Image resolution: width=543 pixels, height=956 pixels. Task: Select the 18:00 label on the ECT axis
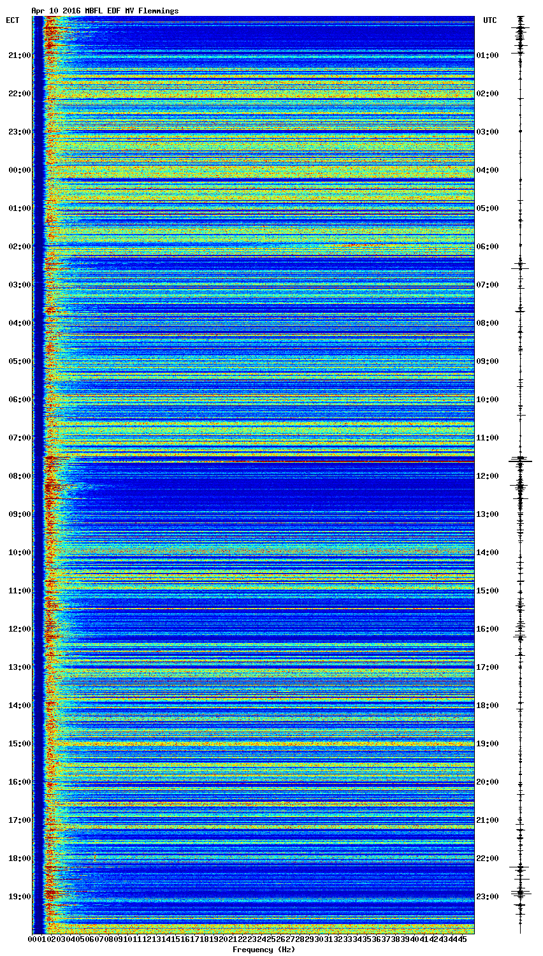[19, 858]
